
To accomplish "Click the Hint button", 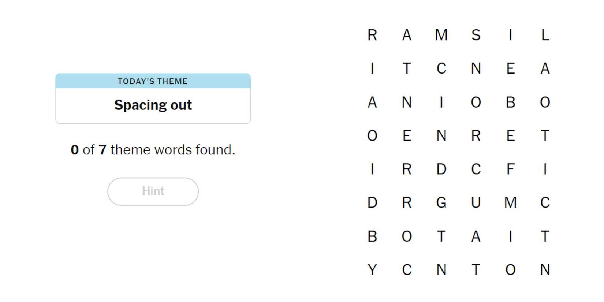I will pyautogui.click(x=153, y=191).
